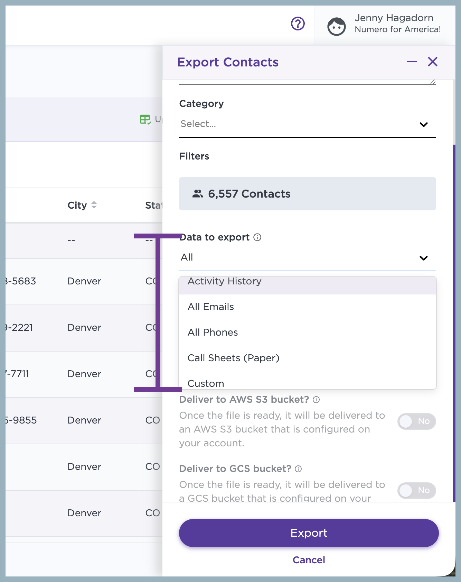Click the purple Export button
The image size is (461, 582).
coord(309,533)
